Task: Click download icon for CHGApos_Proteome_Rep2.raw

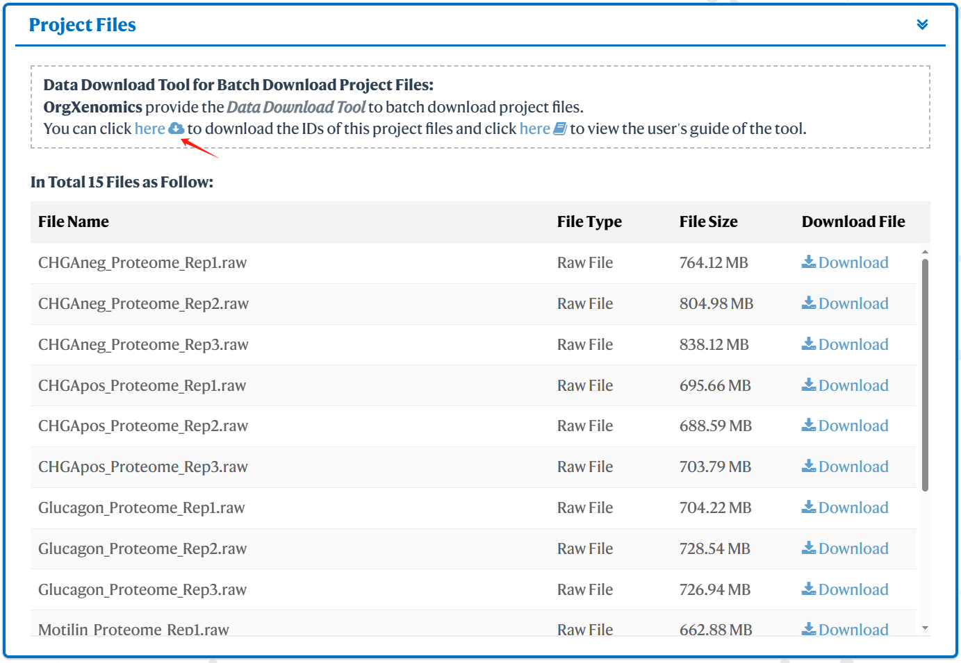Action: (x=809, y=425)
